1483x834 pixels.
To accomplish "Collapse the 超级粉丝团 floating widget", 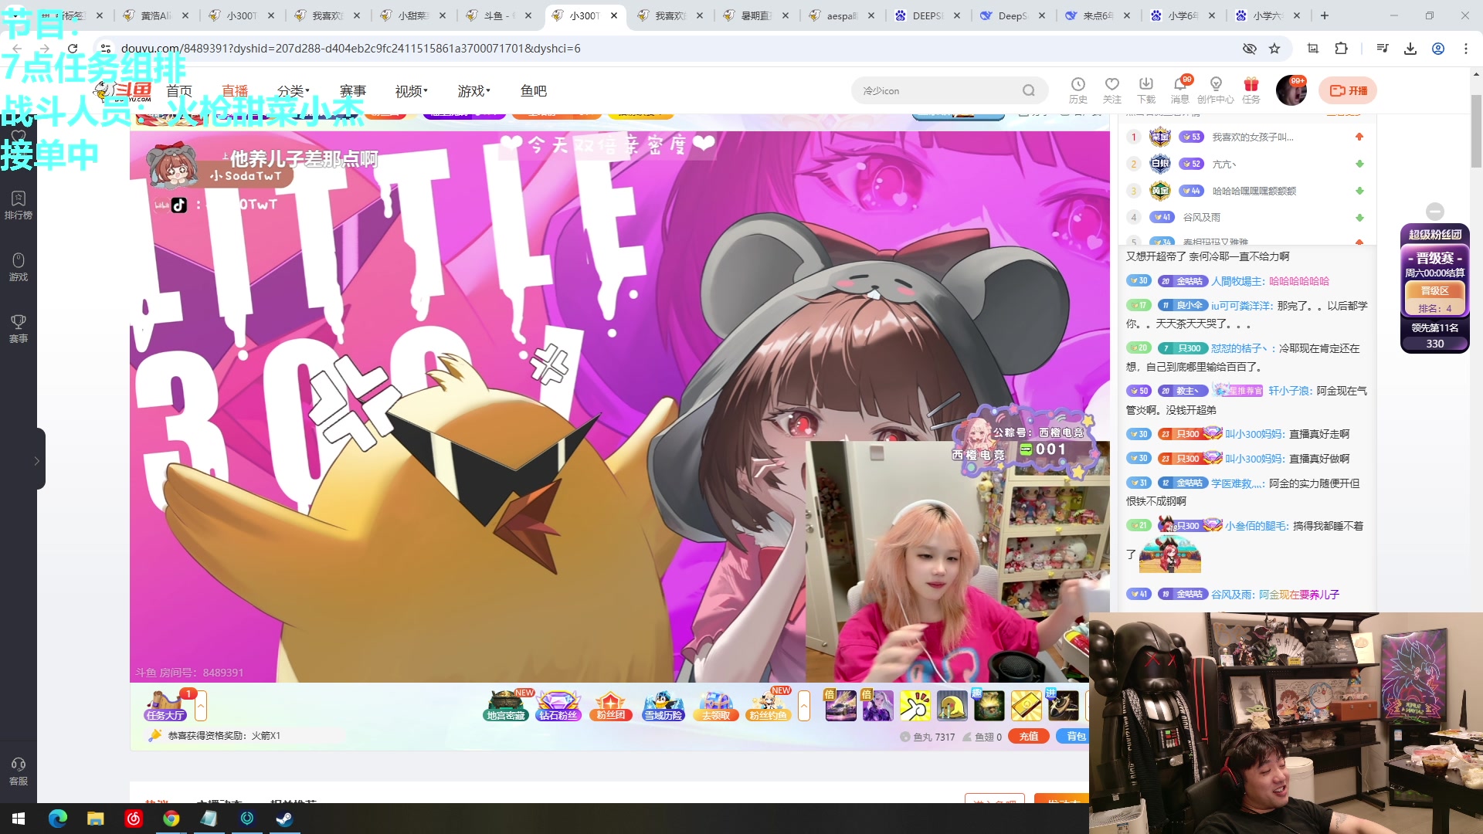I will [x=1435, y=212].
